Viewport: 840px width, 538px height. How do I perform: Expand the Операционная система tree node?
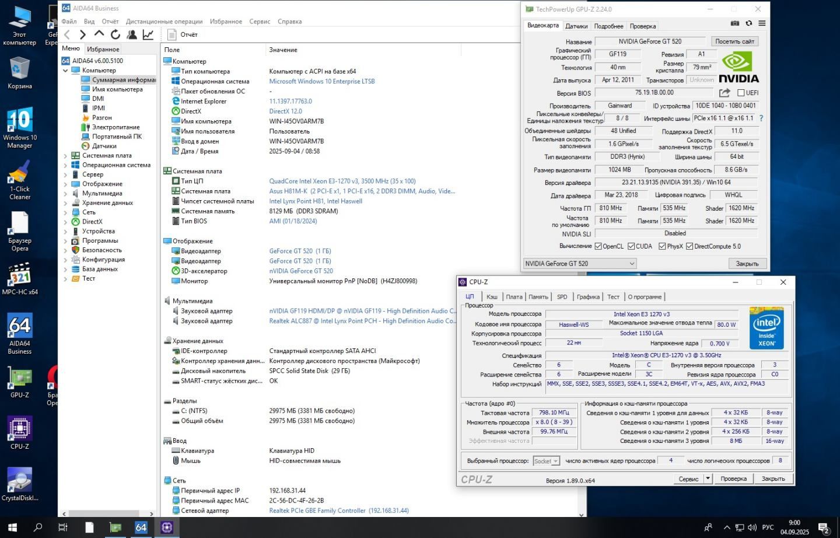tap(65, 165)
